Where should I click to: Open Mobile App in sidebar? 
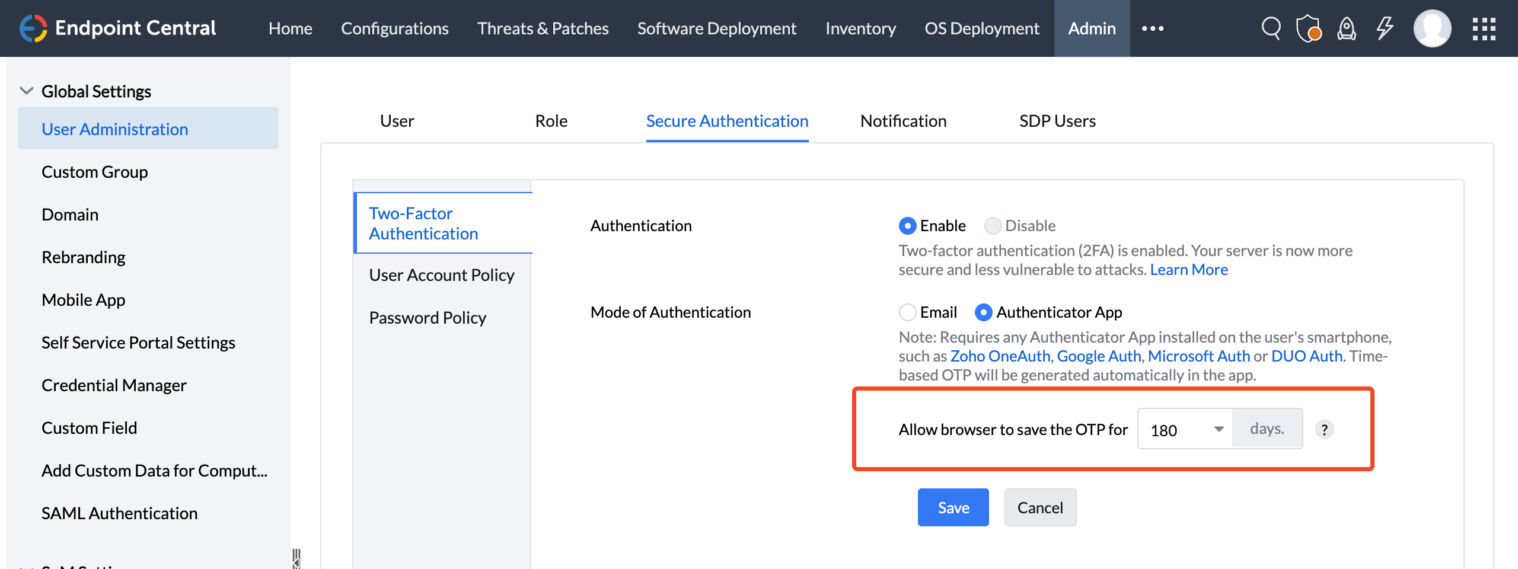click(84, 300)
